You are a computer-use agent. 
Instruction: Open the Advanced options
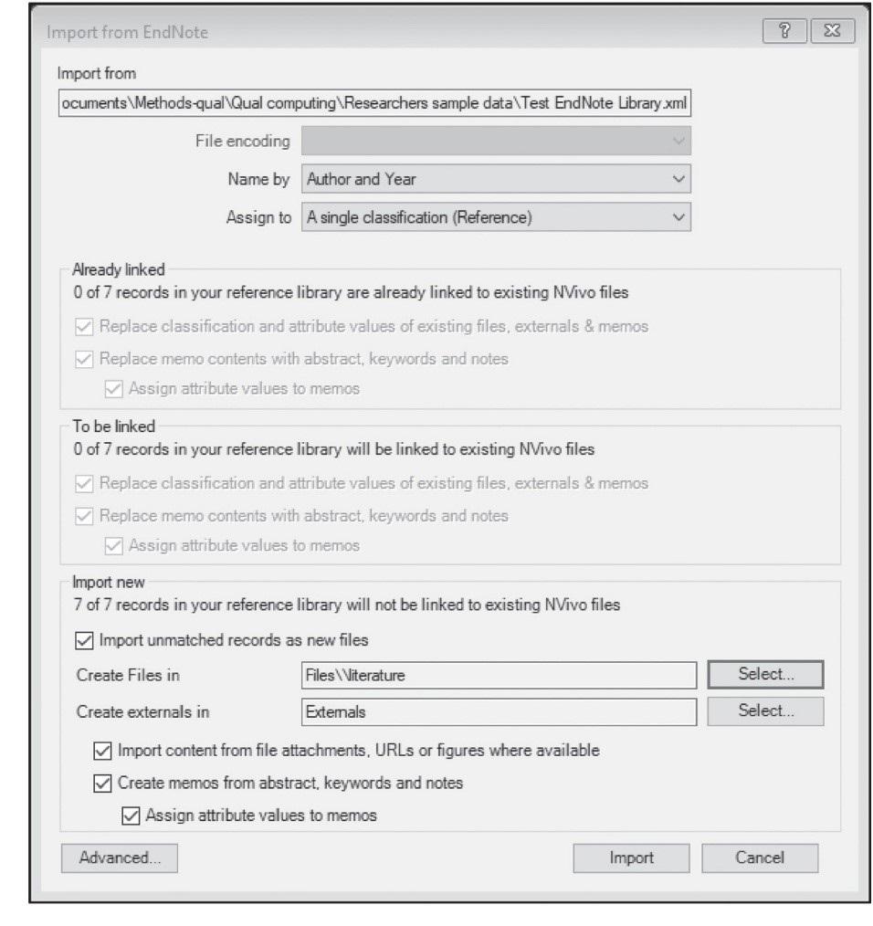[x=120, y=858]
